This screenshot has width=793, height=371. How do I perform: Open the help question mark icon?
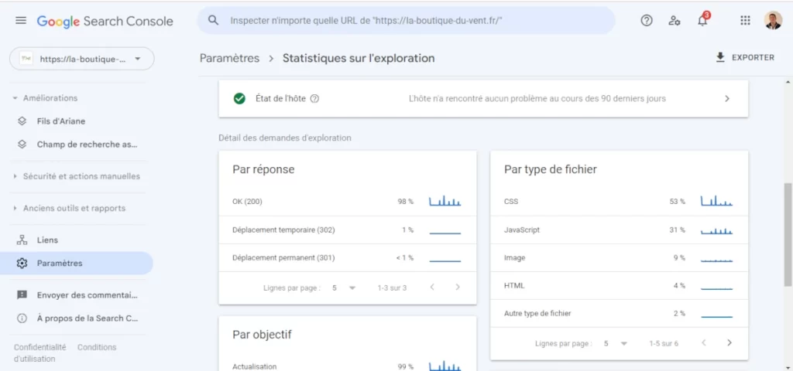tap(647, 21)
